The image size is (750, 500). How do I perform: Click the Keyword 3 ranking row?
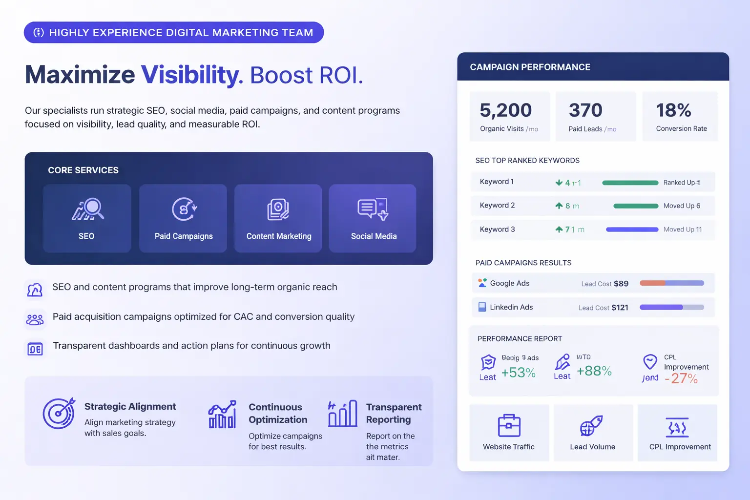click(592, 229)
